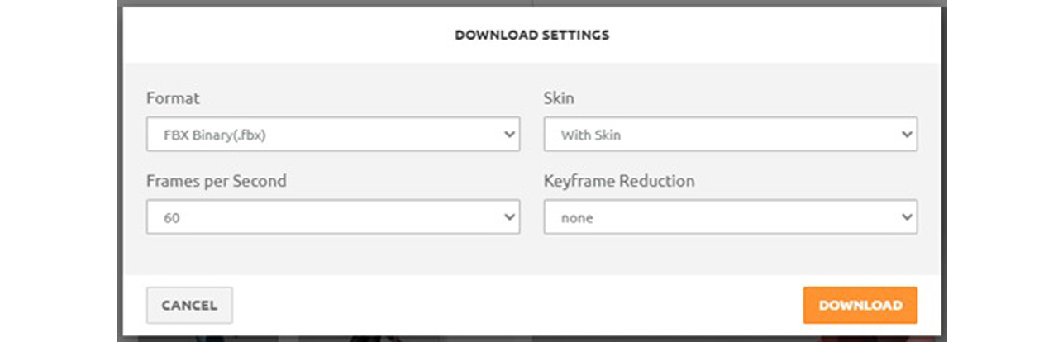Click the Skin dropdown chevron arrow
This screenshot has width=1058, height=342.
[x=907, y=134]
